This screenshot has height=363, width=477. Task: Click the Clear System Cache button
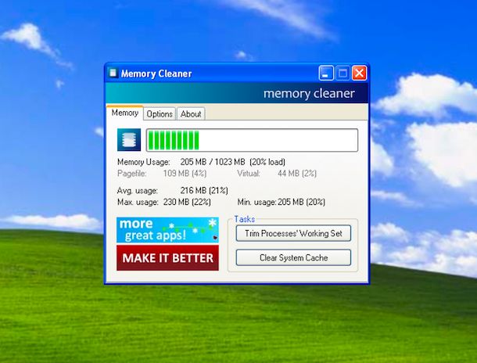tap(293, 257)
